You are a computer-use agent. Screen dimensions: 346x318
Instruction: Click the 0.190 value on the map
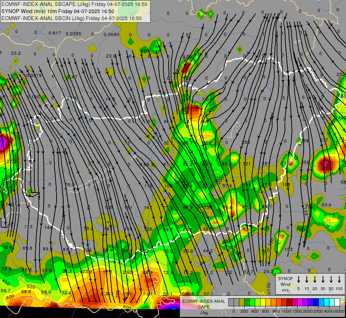point(33,97)
